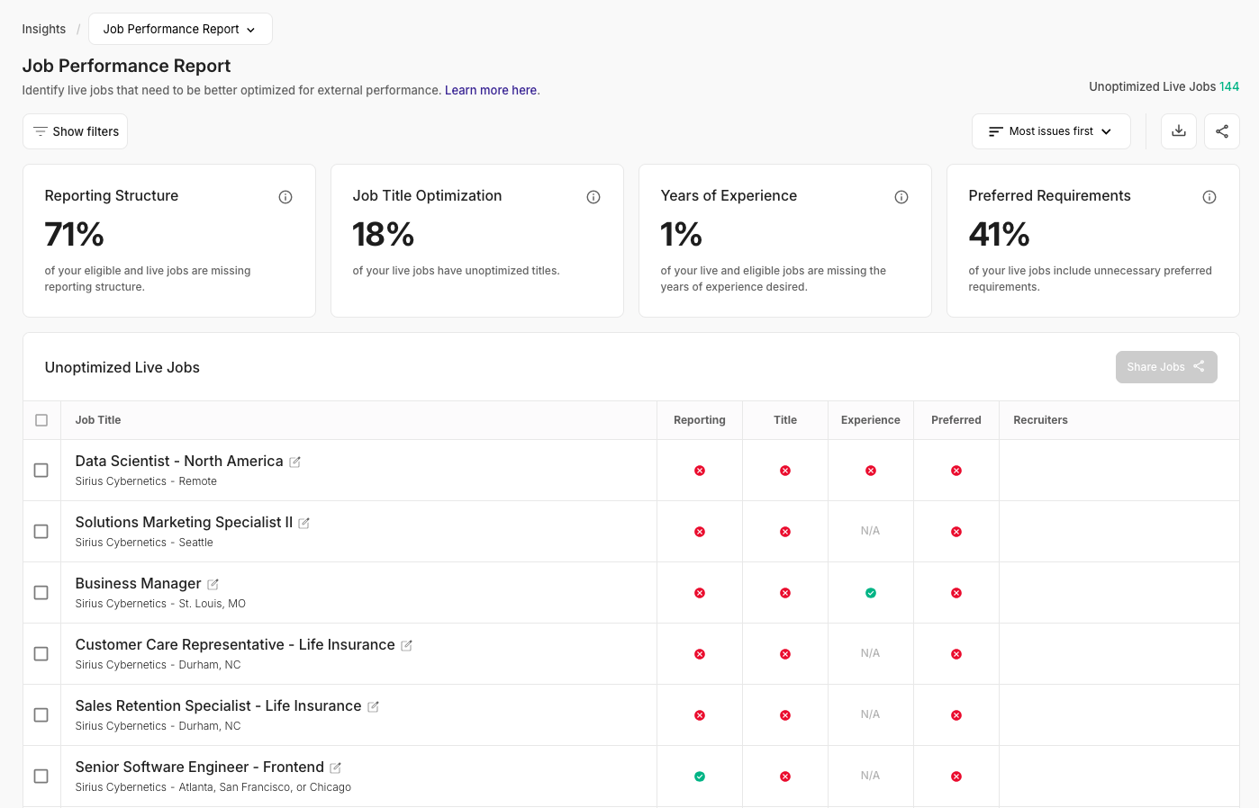Tick the Senior Software Engineer - Frontend checkbox
The height and width of the screenshot is (808, 1259).
pyautogui.click(x=41, y=777)
